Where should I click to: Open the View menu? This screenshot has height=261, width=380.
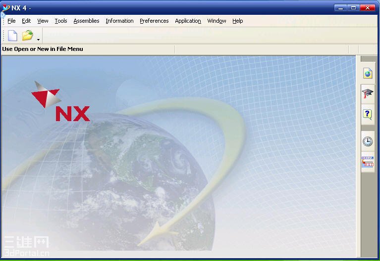click(x=43, y=21)
